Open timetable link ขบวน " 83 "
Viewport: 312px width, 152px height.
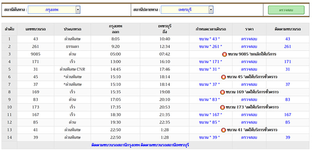pos(209,100)
